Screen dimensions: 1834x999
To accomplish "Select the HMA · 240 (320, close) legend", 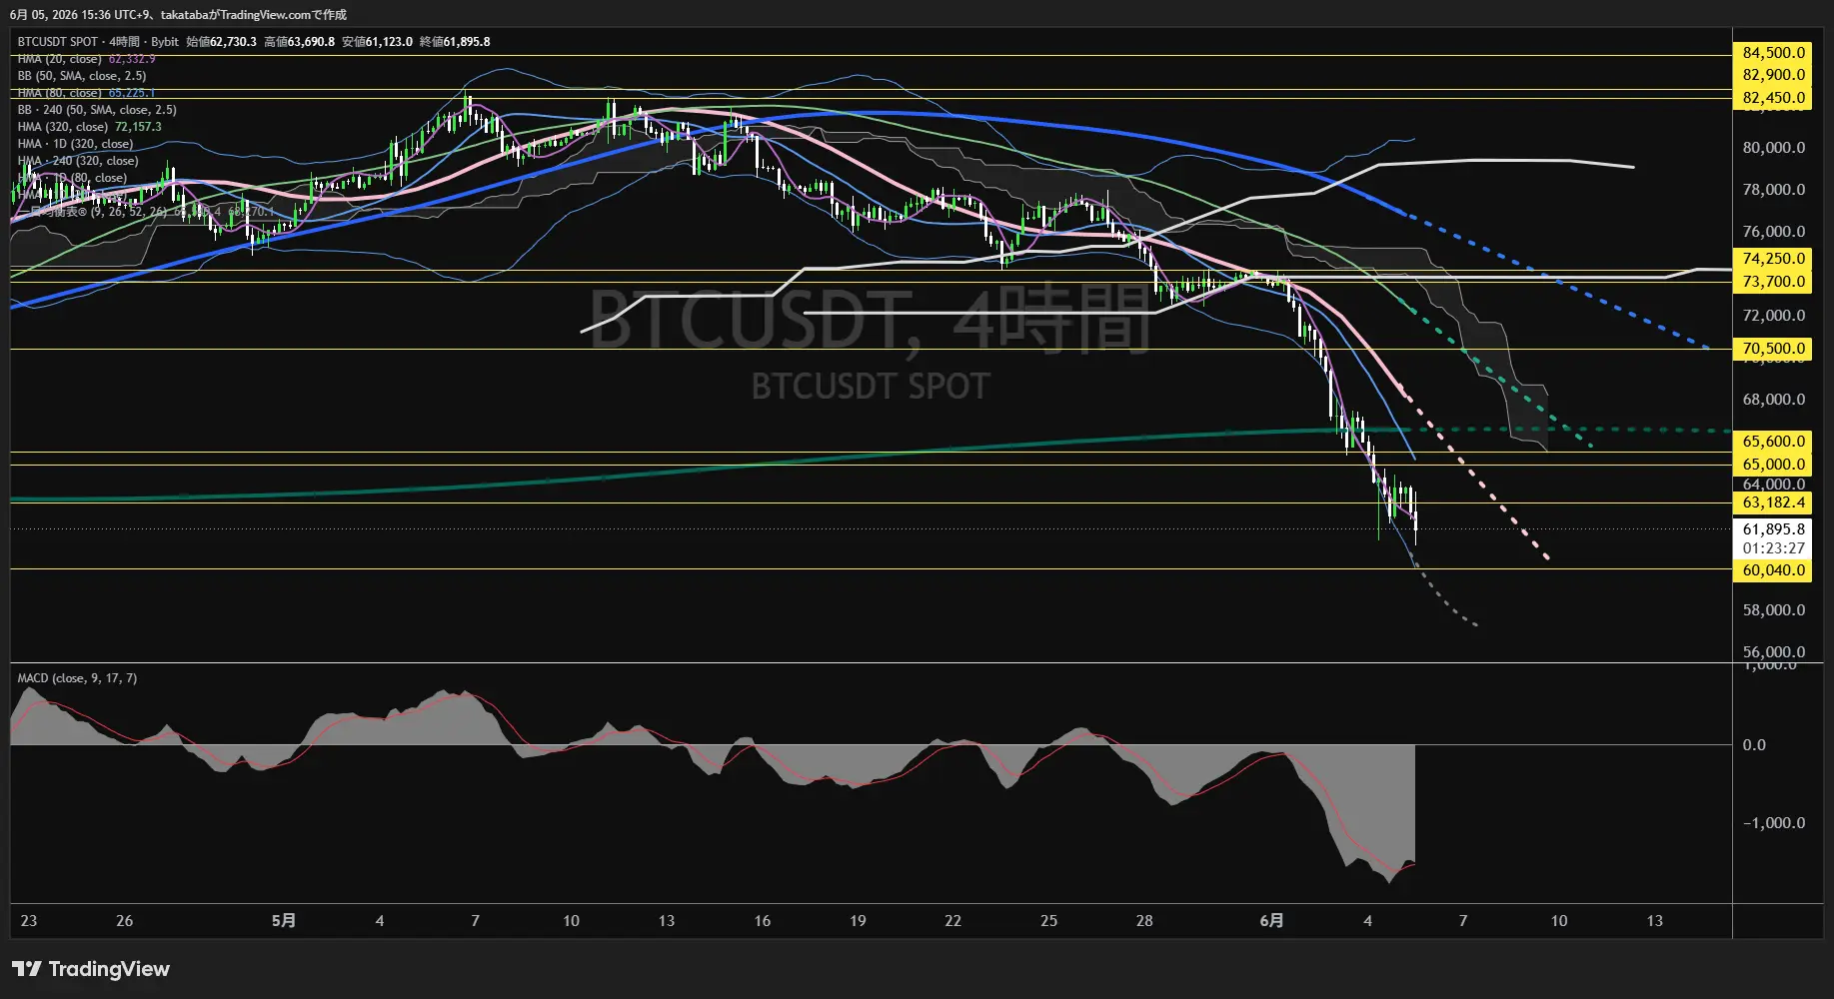I will 78,161.
